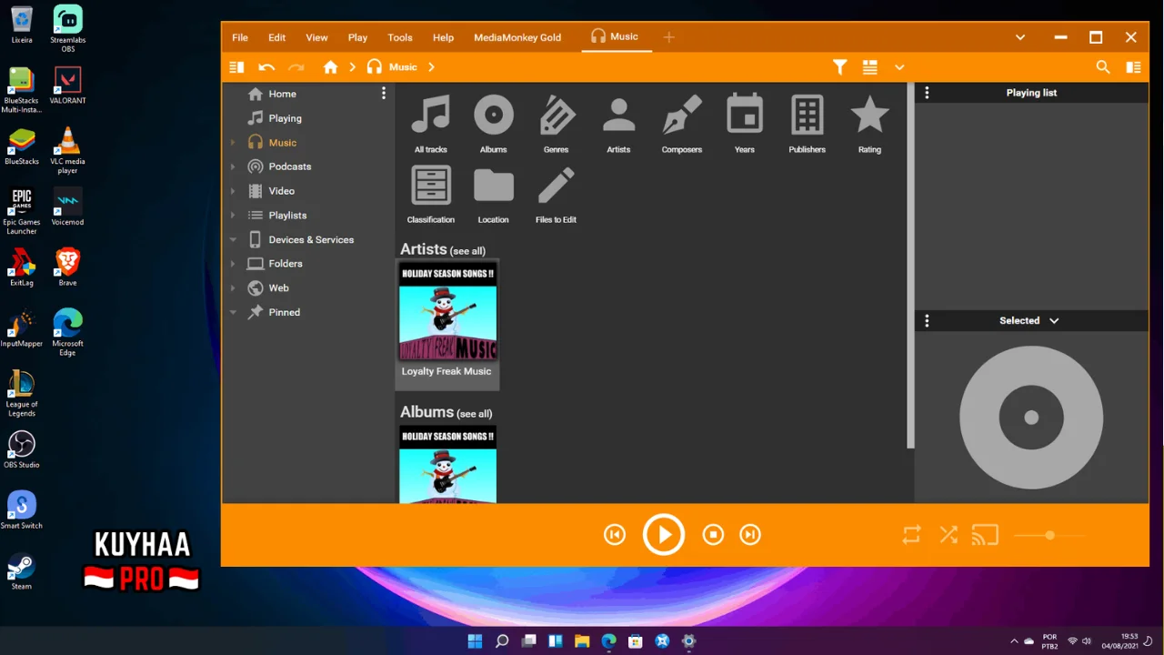
Task: Add a new tab with plus
Action: [x=668, y=37]
